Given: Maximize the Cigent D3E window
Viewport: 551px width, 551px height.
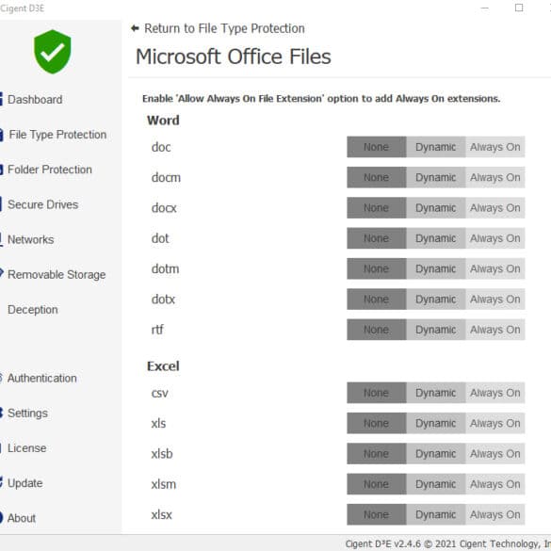Looking at the screenshot, I should [x=519, y=8].
